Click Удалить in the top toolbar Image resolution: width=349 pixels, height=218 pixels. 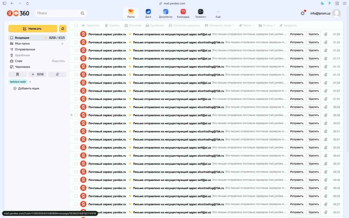(x=112, y=25)
